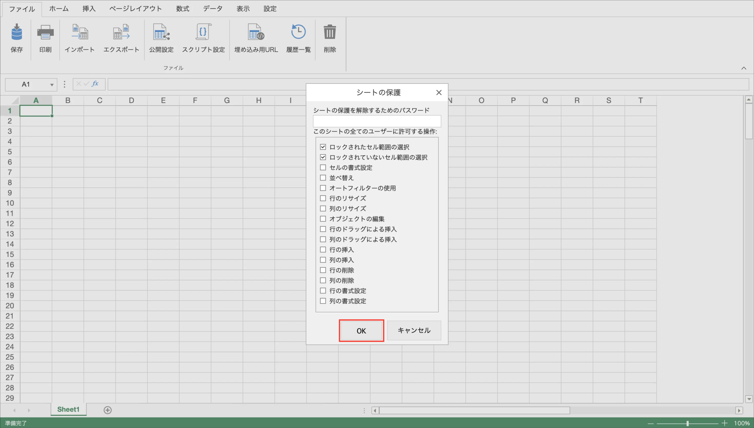Click the キャンセル button
Image resolution: width=754 pixels, height=428 pixels.
point(414,330)
